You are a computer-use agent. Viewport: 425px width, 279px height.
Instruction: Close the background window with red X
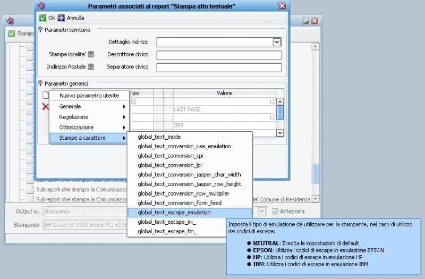pos(314,21)
